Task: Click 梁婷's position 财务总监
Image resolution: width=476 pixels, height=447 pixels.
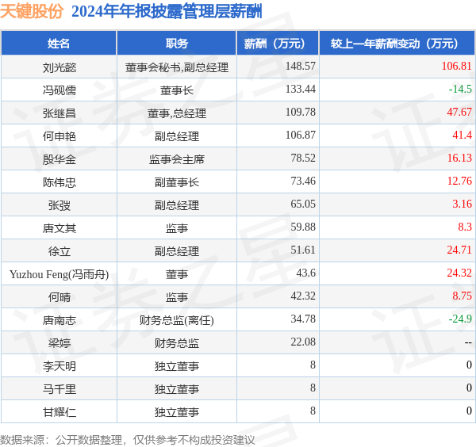Action: point(177,344)
